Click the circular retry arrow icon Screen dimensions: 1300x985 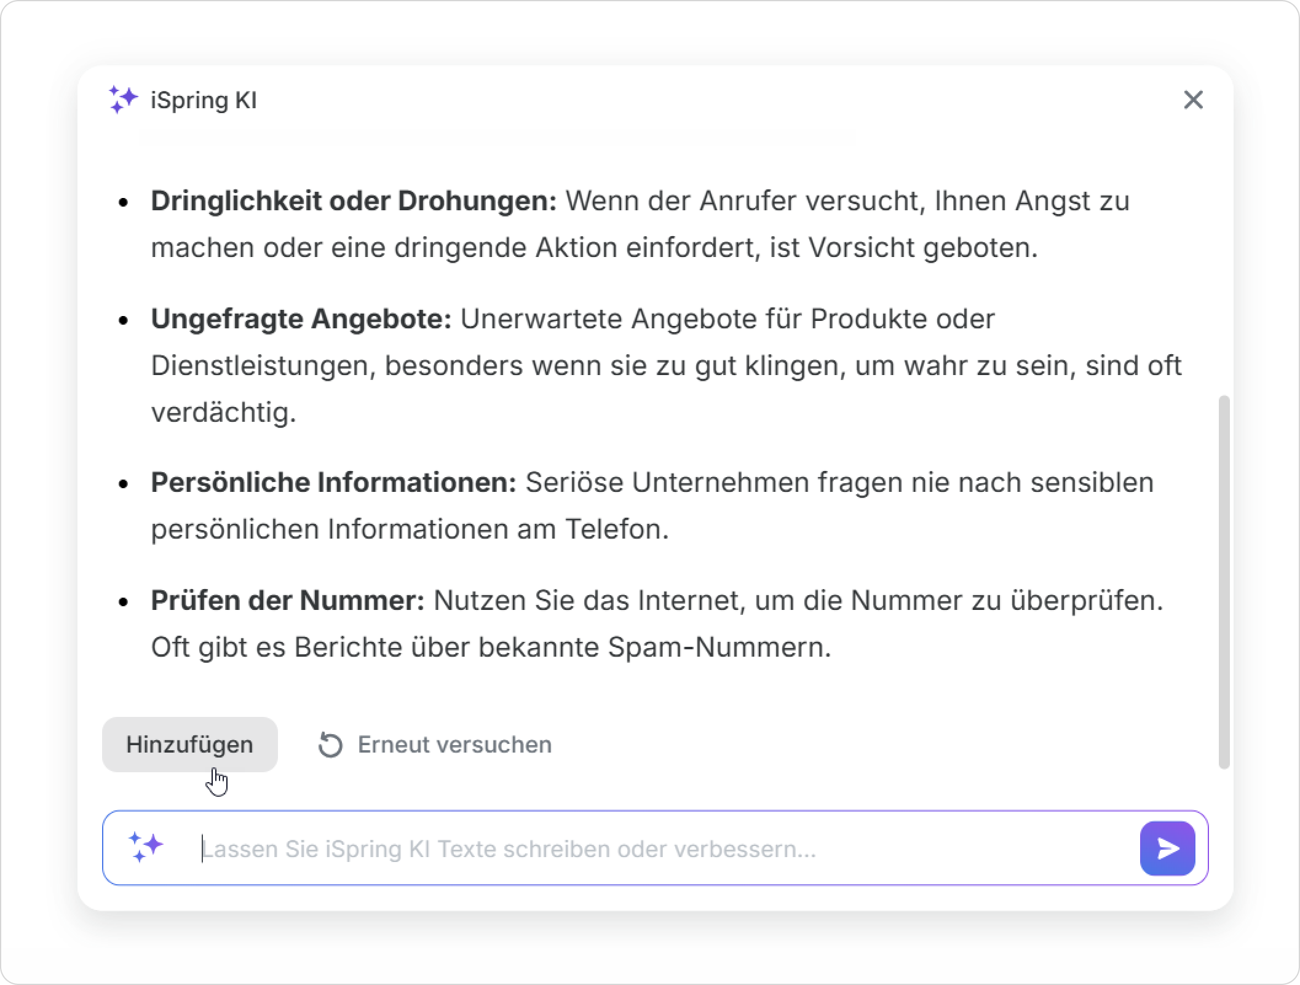pyautogui.click(x=330, y=745)
